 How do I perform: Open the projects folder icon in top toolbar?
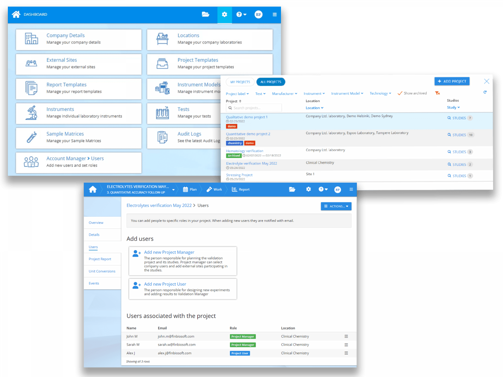pyautogui.click(x=206, y=14)
